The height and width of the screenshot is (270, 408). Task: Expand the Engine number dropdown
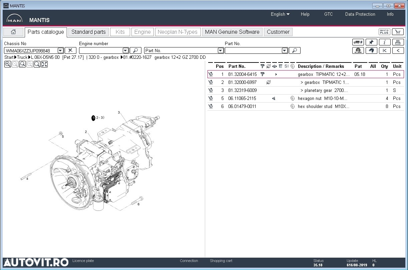125,50
